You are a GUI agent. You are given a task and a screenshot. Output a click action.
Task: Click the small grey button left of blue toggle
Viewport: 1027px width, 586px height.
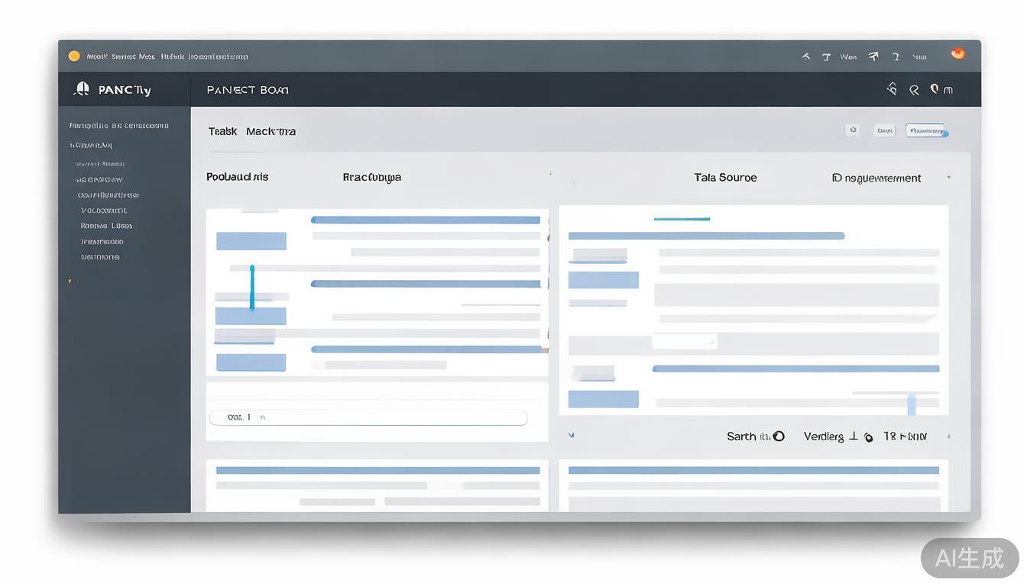[x=885, y=130]
